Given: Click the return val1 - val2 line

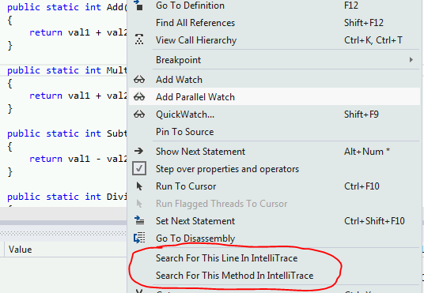Looking at the screenshot, I should 78,159.
